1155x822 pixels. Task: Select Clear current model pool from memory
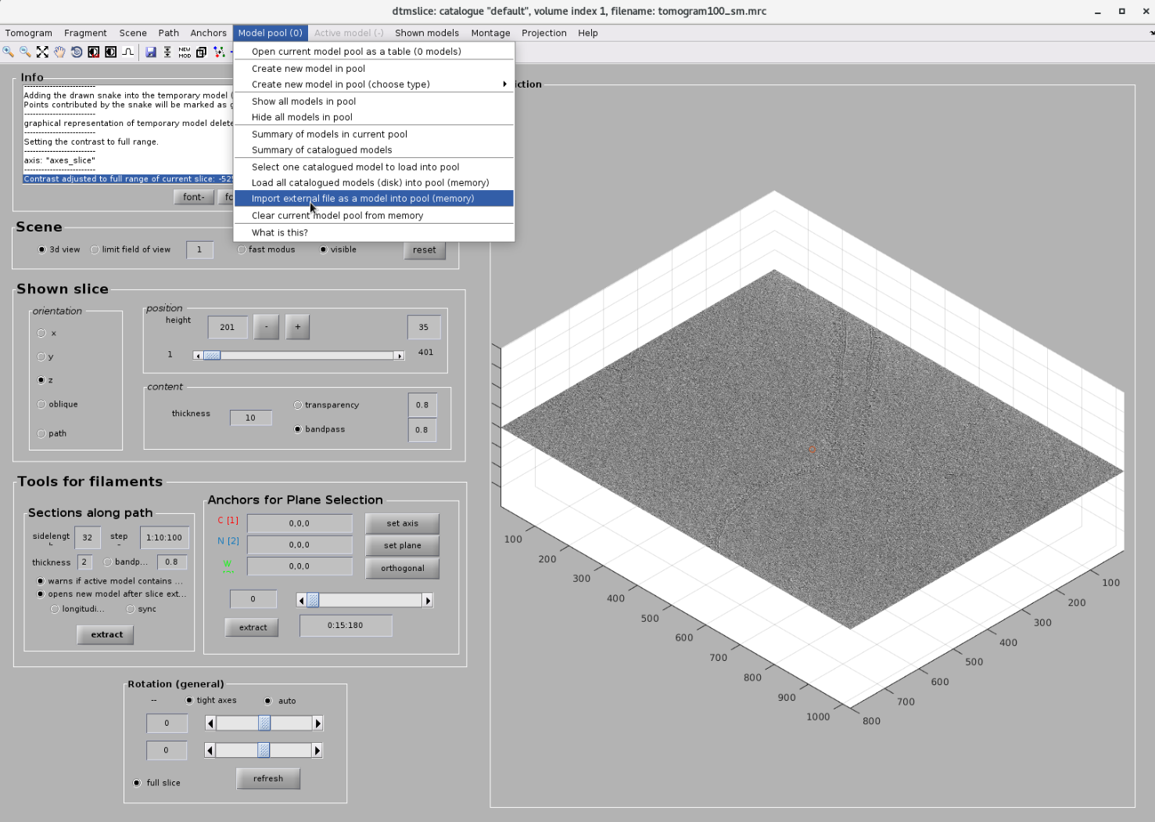[374, 215]
